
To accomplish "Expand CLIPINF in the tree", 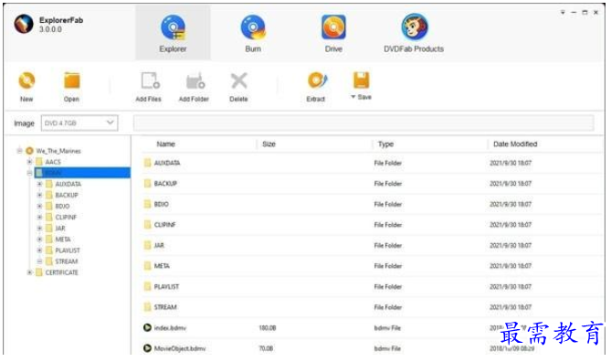I will coord(39,217).
